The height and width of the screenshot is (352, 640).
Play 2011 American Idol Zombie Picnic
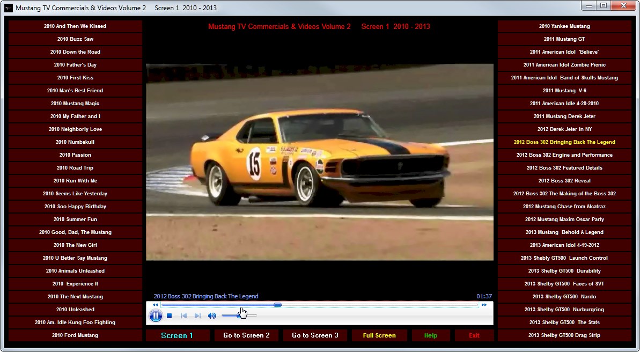click(564, 65)
